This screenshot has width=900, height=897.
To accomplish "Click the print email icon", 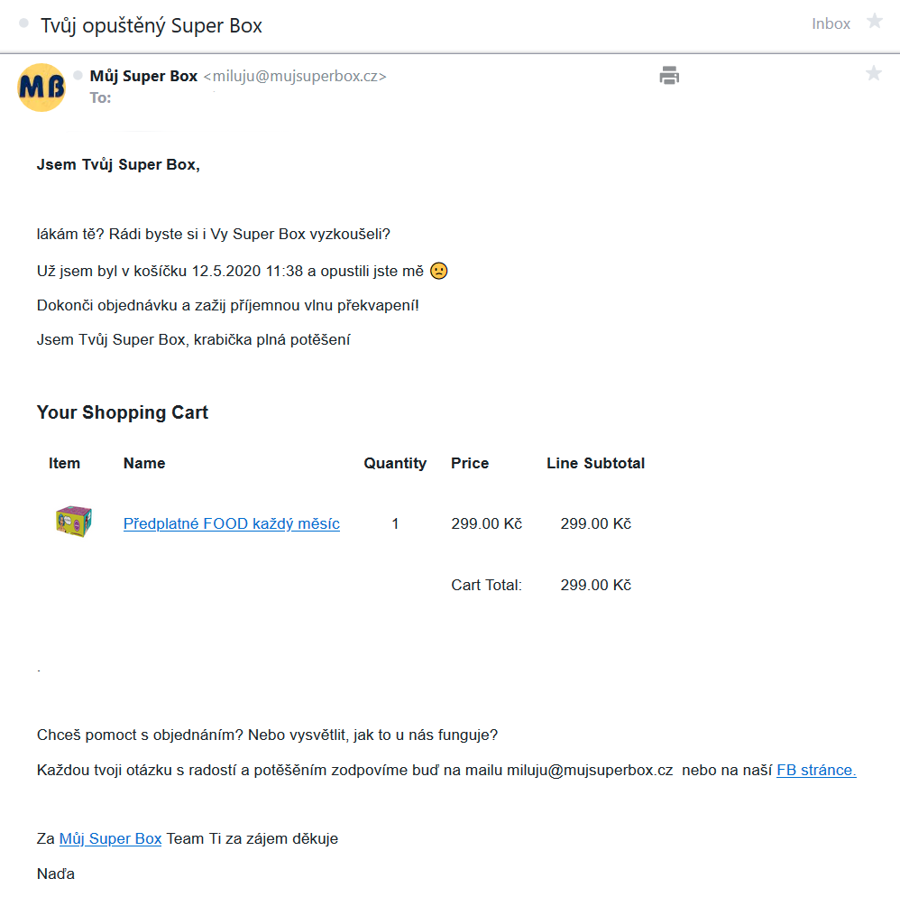I will point(669,76).
